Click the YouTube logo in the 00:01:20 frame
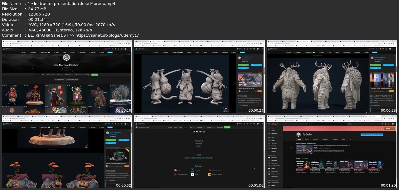 pos(274,124)
